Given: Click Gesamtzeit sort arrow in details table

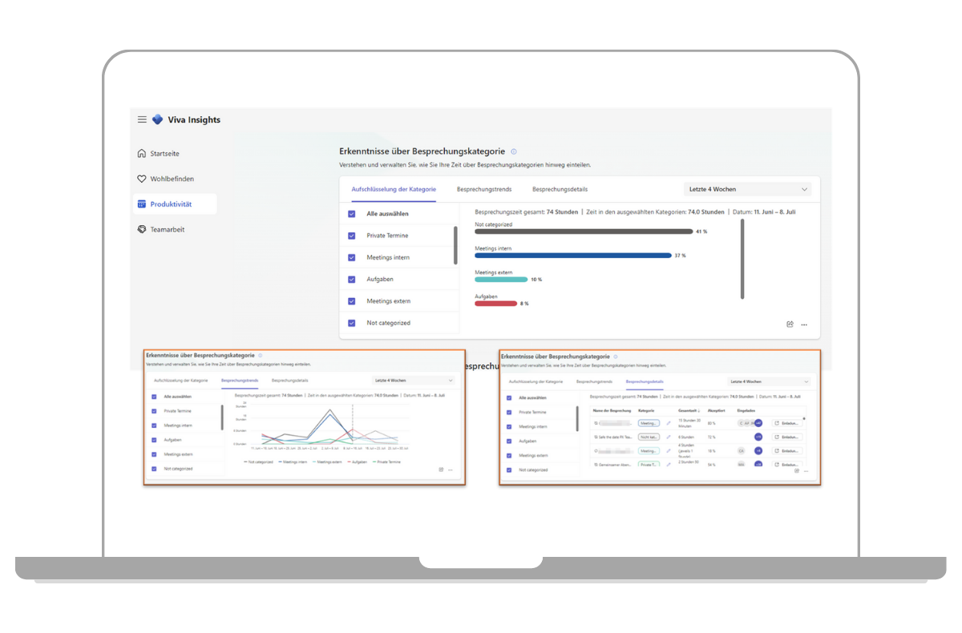Looking at the screenshot, I should (697, 411).
